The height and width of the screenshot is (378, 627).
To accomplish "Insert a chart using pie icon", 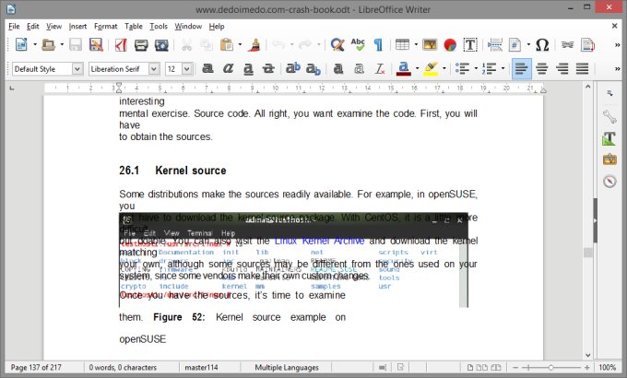I will point(450,44).
